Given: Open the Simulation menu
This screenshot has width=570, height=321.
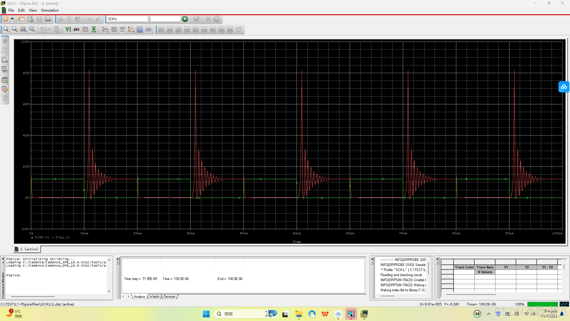Looking at the screenshot, I should pyautogui.click(x=50, y=10).
